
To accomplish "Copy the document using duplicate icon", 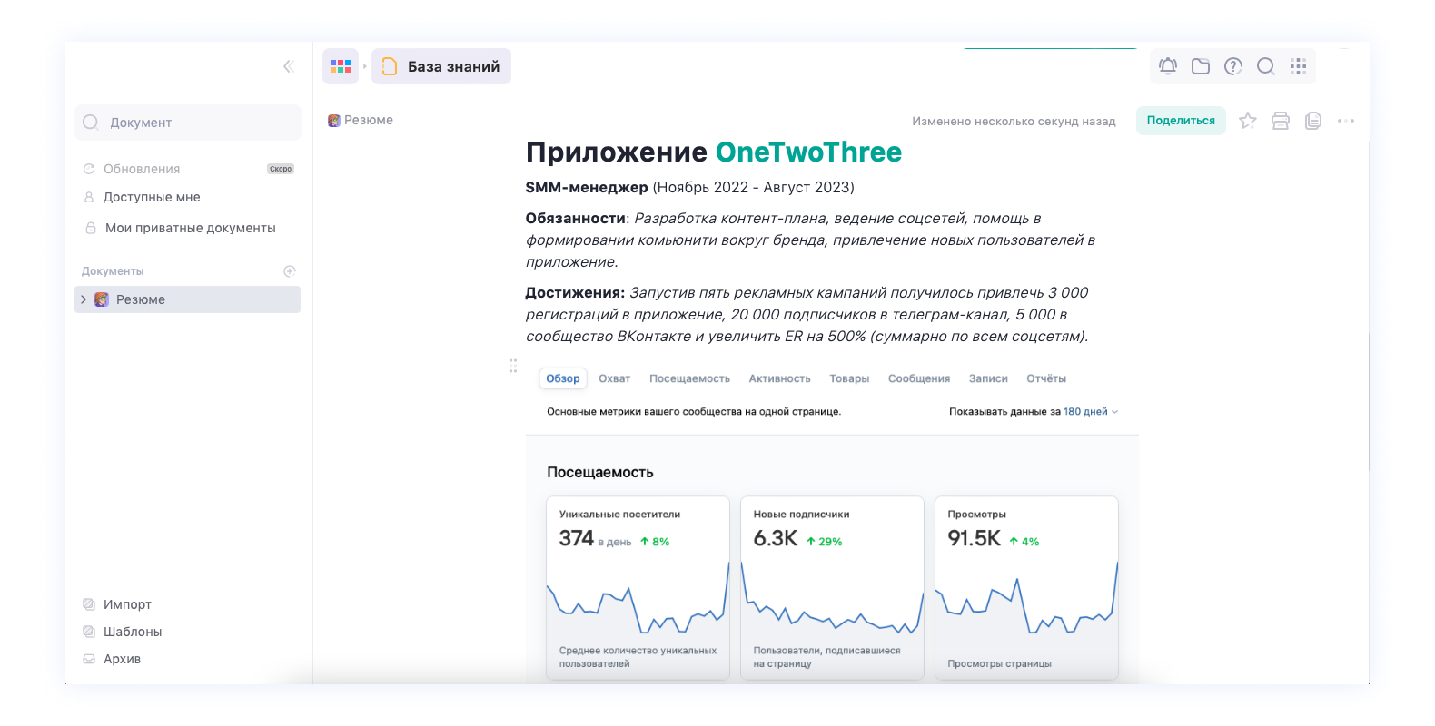I will [x=1313, y=121].
